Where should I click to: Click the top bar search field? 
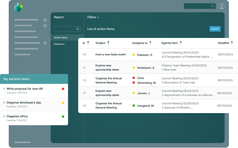pos(200,6)
